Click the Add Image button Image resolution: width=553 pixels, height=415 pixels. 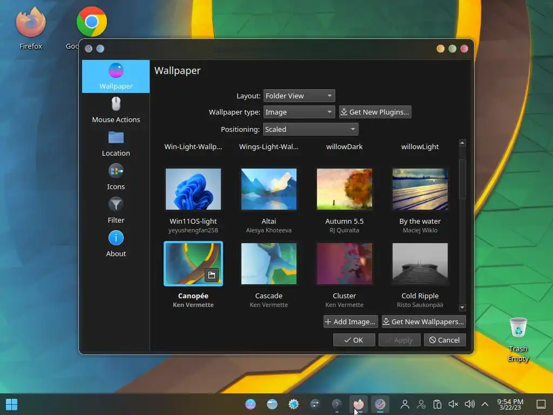tap(350, 322)
